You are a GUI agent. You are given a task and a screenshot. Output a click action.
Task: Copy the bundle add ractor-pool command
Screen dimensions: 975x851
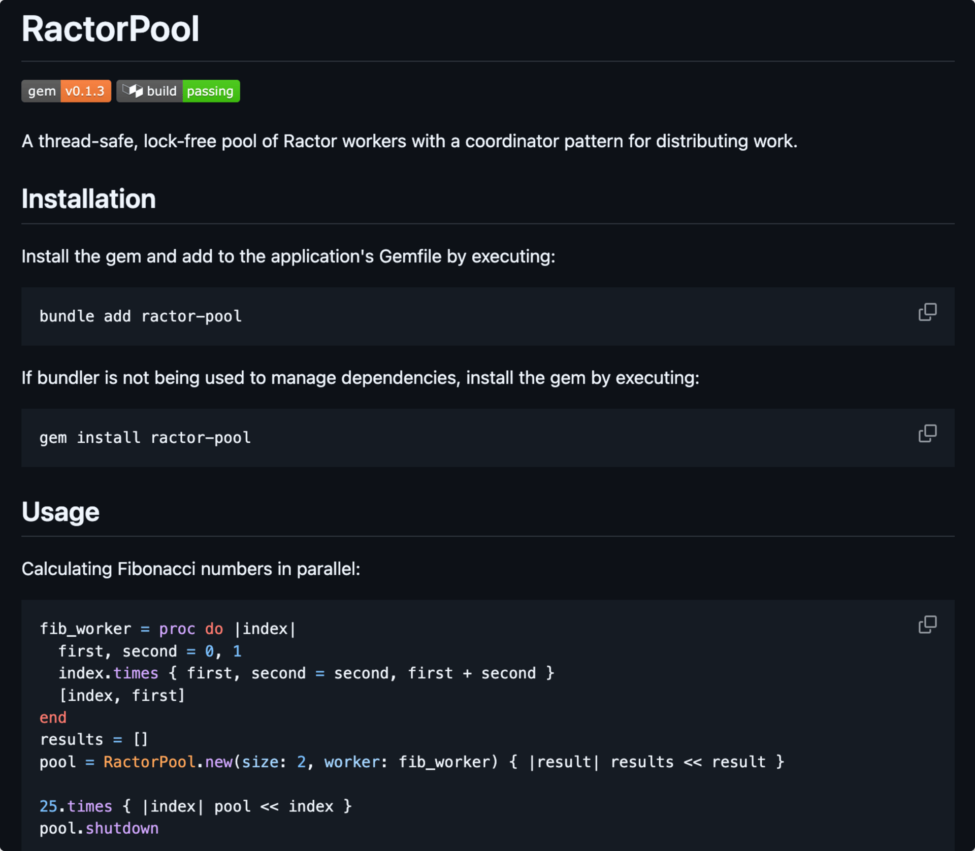pyautogui.click(x=927, y=312)
